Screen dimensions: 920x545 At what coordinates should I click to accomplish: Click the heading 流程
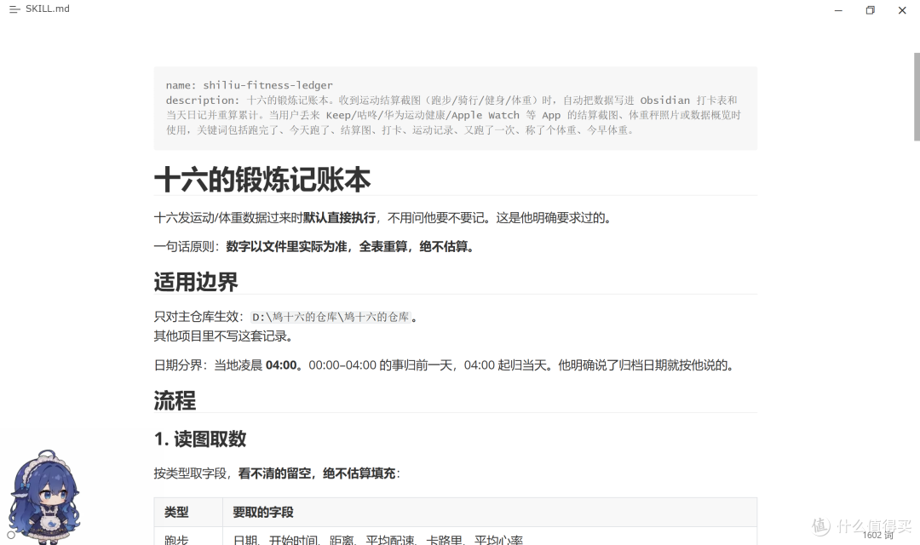pyautogui.click(x=175, y=401)
